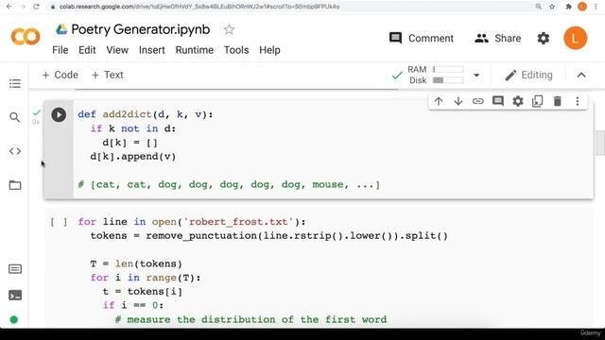This screenshot has height=340, width=605.
Task: Open browser extensions puzzle icon
Action: (x=568, y=7)
